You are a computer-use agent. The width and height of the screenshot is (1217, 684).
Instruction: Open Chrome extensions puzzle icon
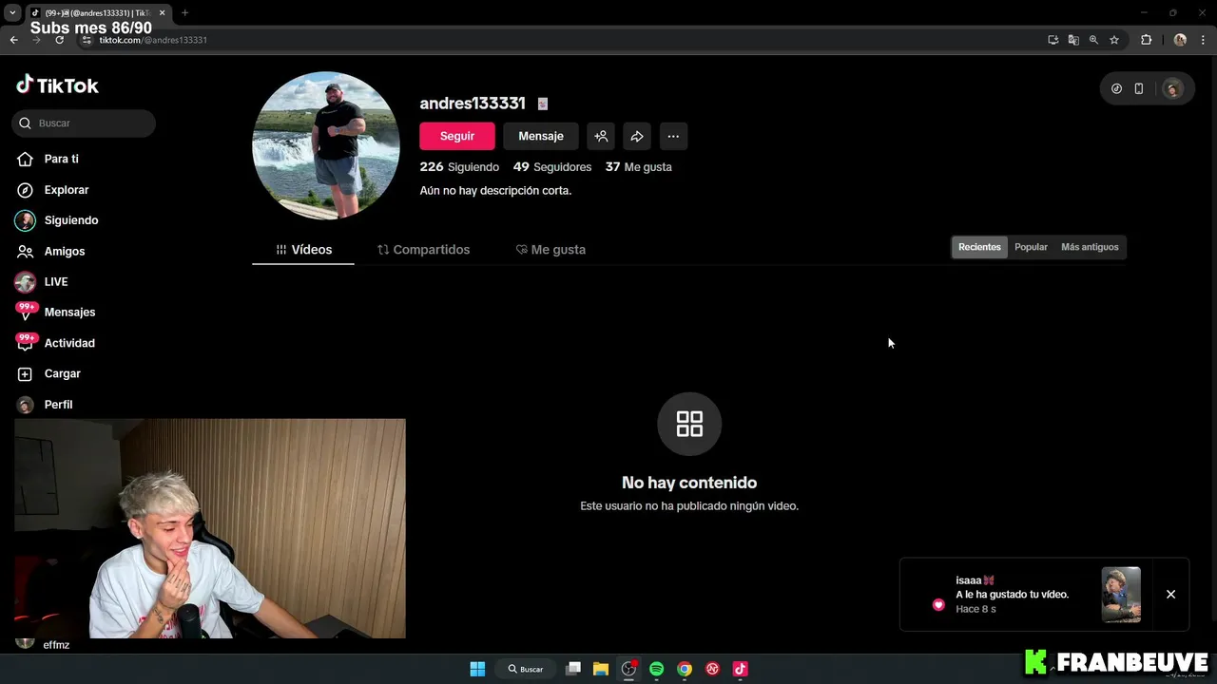pyautogui.click(x=1146, y=40)
